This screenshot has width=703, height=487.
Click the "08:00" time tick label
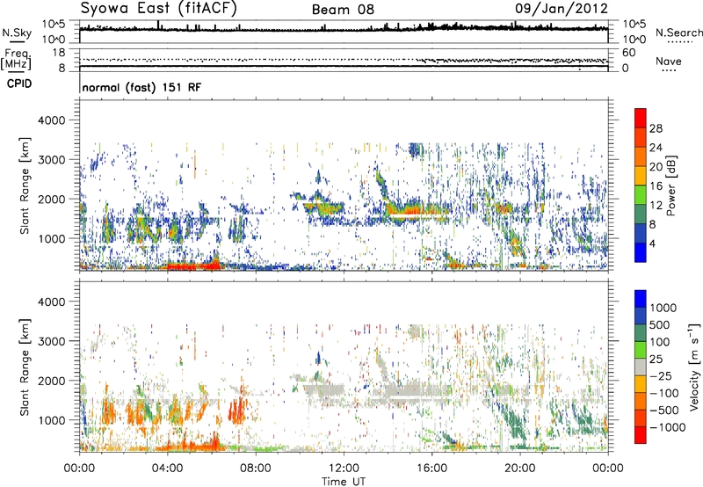click(256, 469)
